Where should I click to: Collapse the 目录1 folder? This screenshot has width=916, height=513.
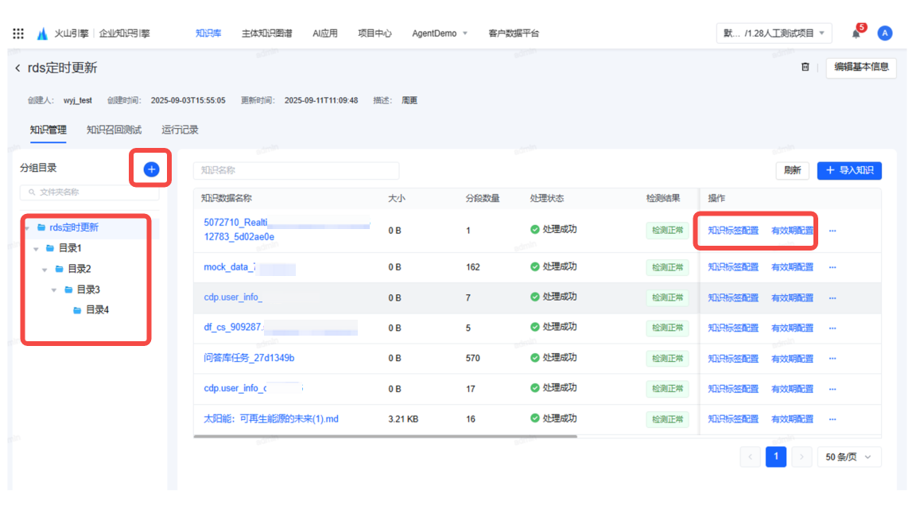[36, 249]
